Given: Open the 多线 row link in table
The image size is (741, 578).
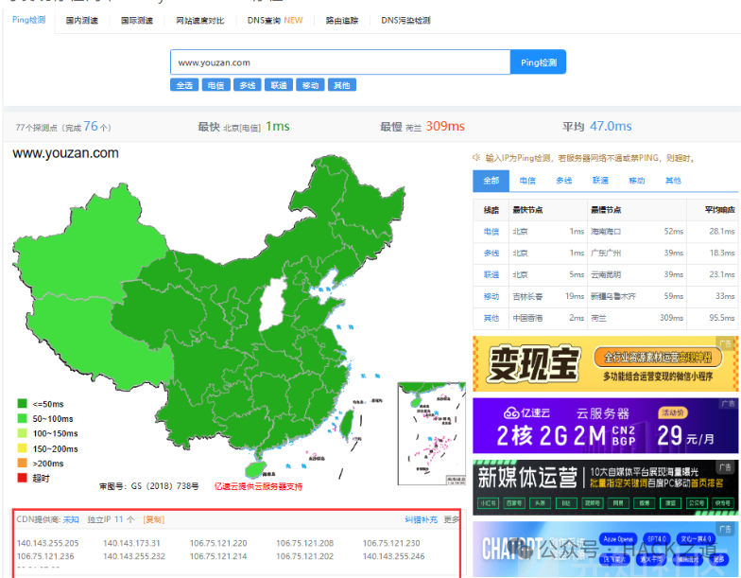Looking at the screenshot, I should (491, 254).
